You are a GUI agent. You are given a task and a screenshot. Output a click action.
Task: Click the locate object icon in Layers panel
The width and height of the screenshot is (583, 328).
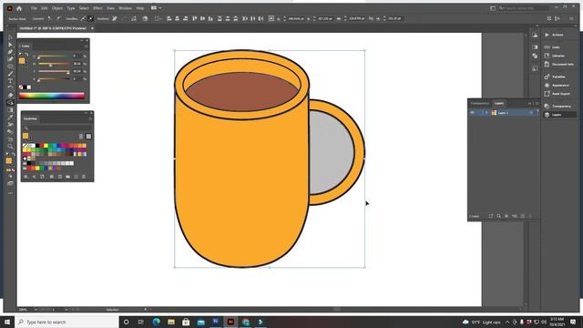[498, 216]
